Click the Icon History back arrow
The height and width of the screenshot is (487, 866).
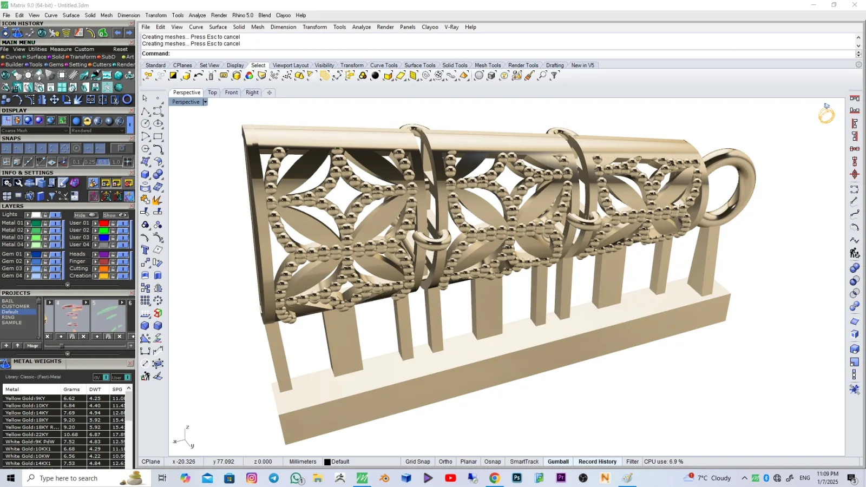coord(117,33)
